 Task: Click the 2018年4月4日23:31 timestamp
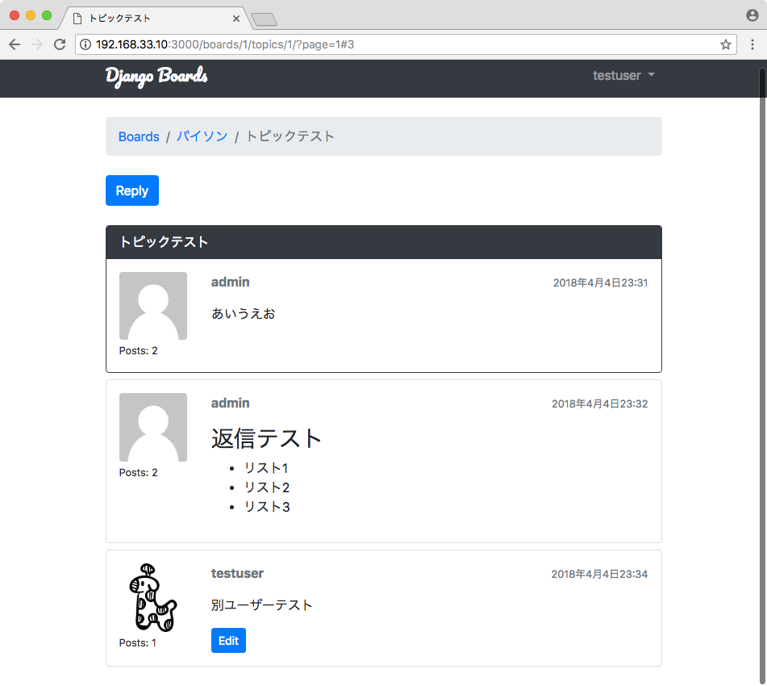(x=600, y=282)
